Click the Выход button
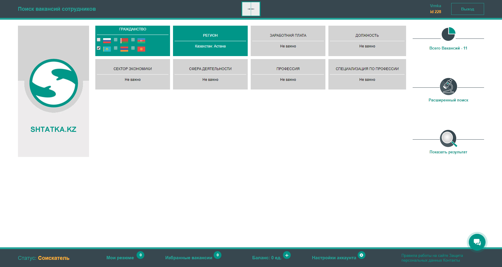Viewport: 502px width, 267px height. [x=467, y=9]
